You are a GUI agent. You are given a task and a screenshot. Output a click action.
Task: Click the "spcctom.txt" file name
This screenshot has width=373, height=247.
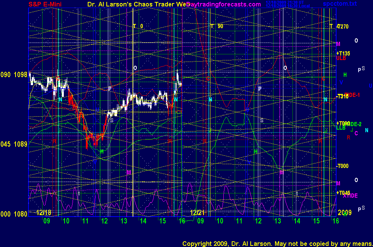pyautogui.click(x=340, y=3)
